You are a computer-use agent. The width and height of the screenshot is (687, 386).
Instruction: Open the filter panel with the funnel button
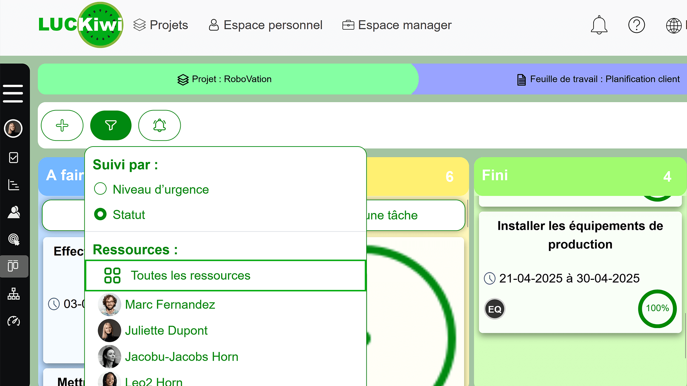click(x=111, y=125)
